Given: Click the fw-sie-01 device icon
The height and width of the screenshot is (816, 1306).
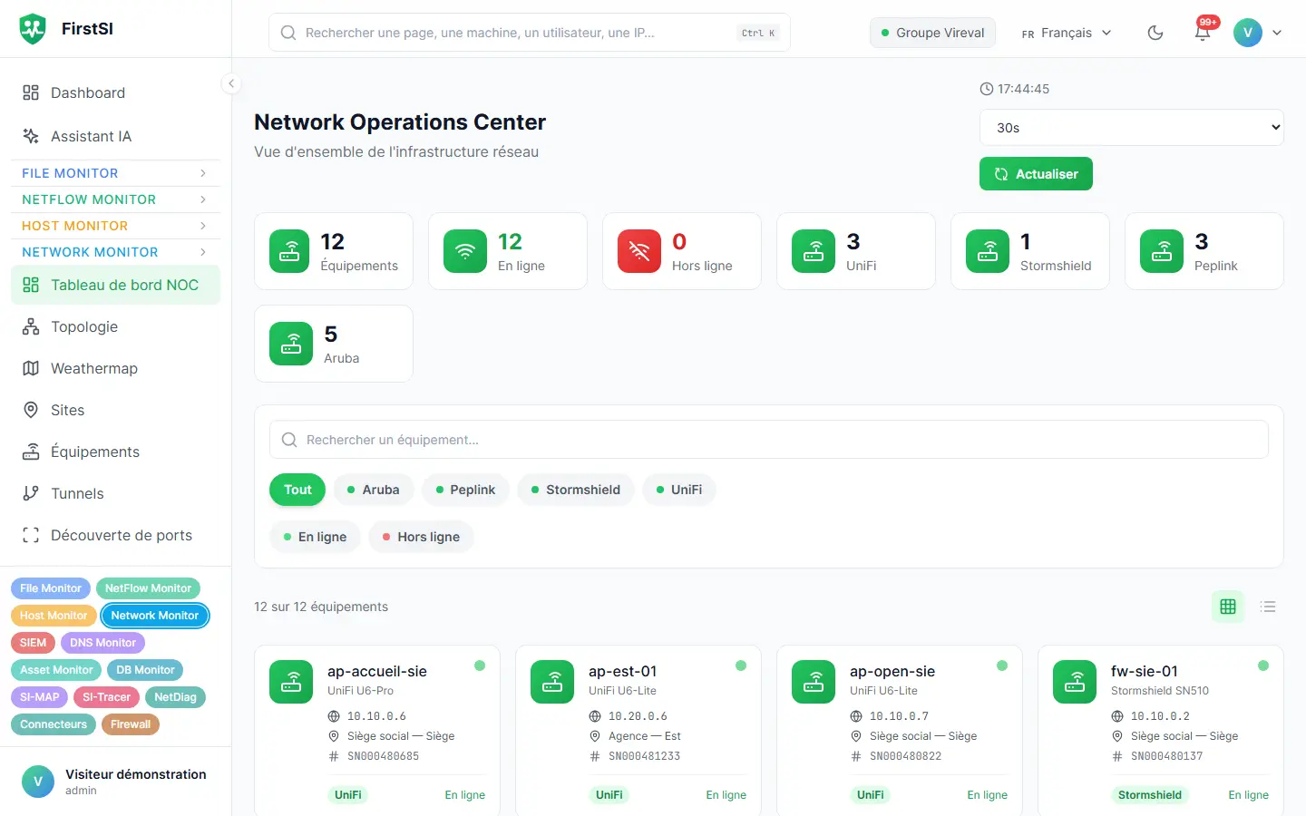Looking at the screenshot, I should [x=1075, y=682].
